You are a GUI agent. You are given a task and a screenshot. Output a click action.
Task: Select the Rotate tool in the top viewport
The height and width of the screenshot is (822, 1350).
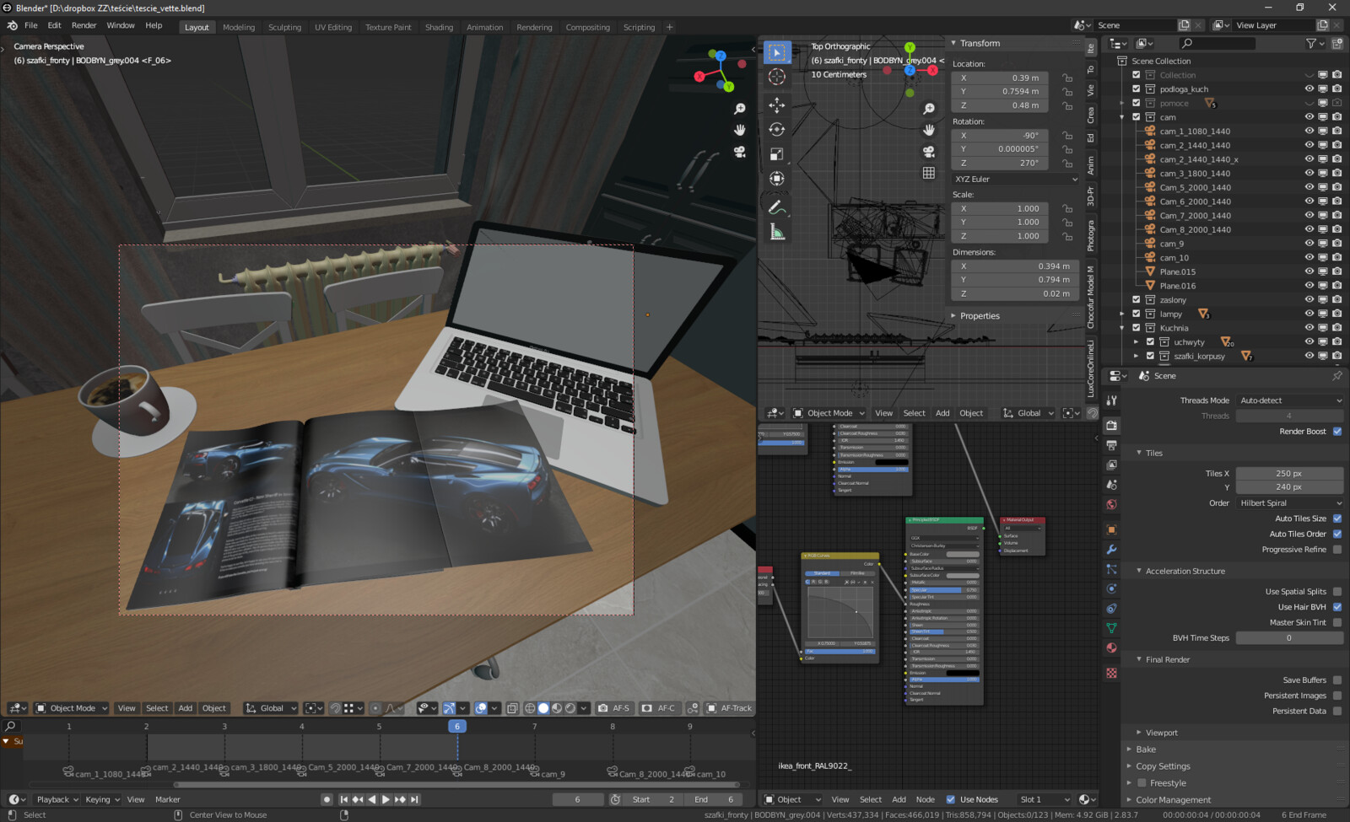777,129
